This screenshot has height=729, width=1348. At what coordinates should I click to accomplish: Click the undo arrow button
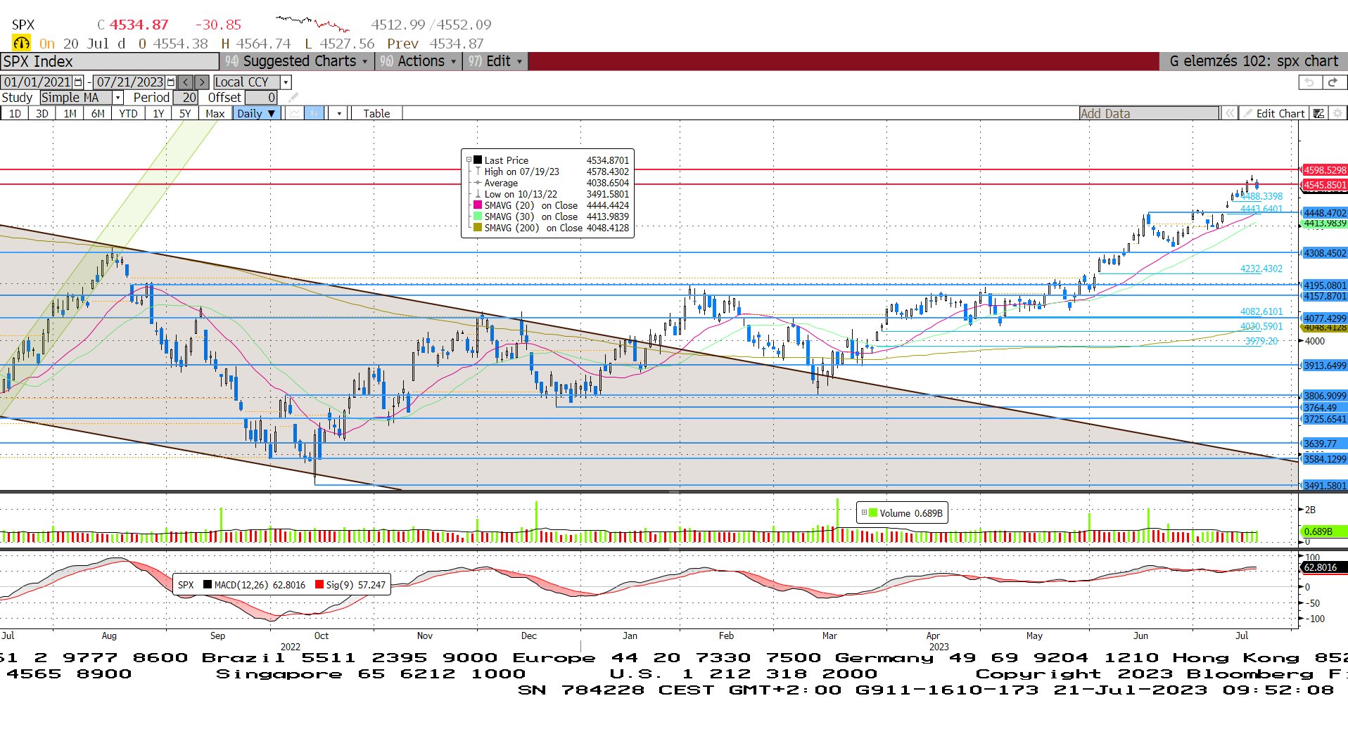(1309, 82)
